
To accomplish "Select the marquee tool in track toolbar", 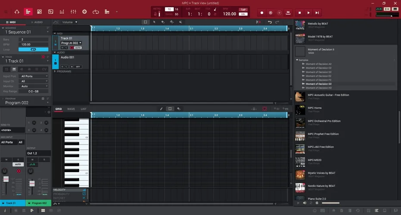I will (145, 22).
